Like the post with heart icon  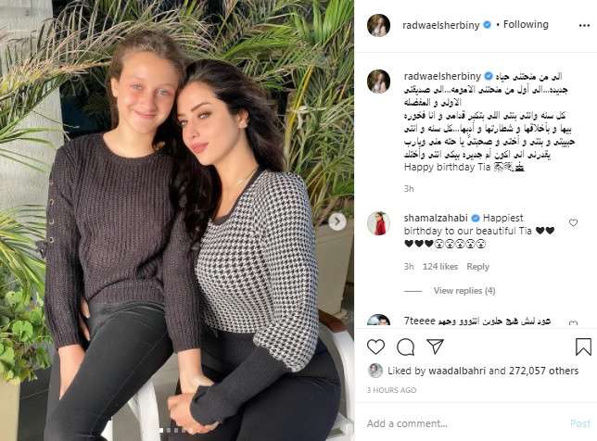point(375,346)
